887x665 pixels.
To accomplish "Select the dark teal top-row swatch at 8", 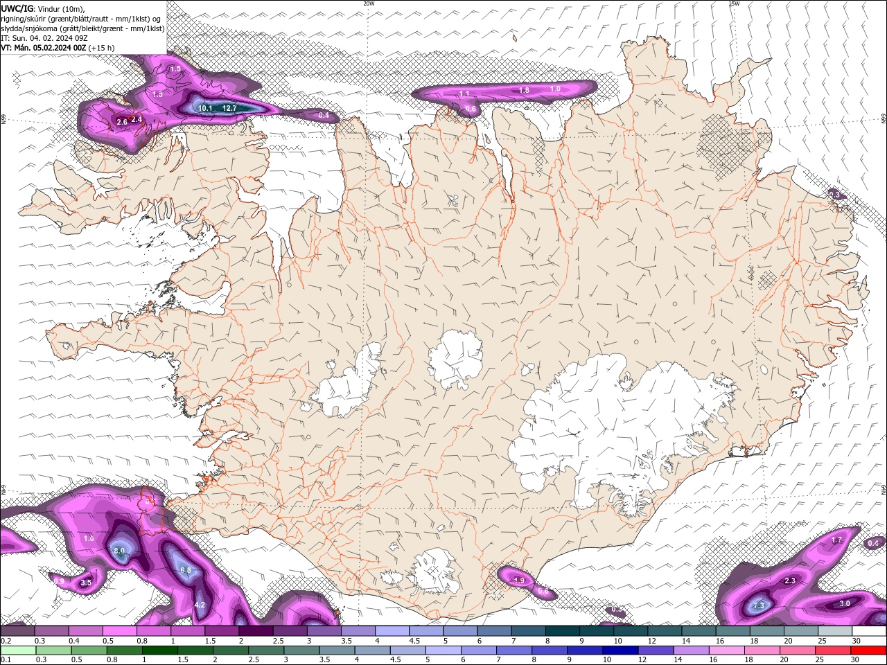I will click(x=562, y=631).
